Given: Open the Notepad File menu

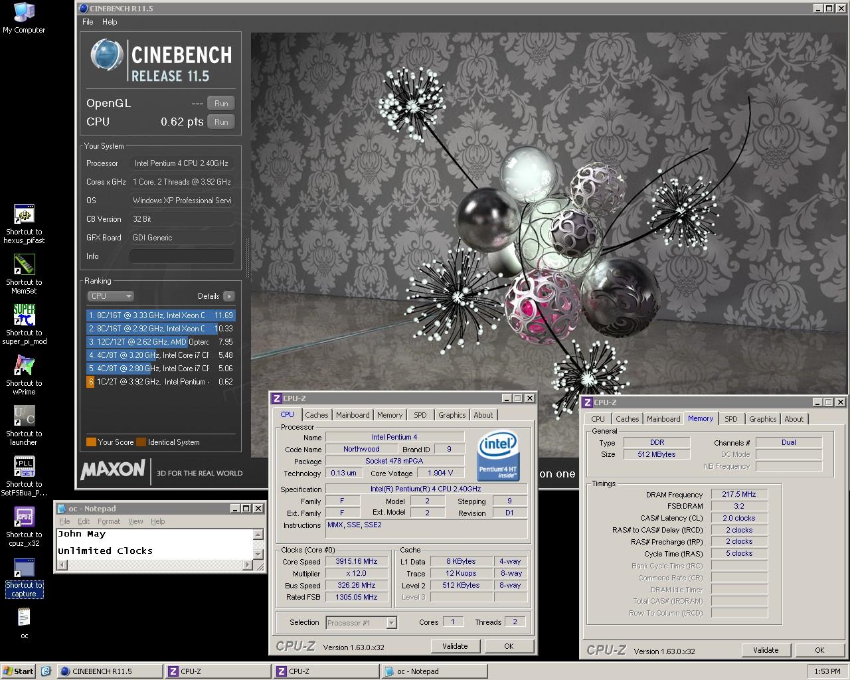Looking at the screenshot, I should (64, 521).
